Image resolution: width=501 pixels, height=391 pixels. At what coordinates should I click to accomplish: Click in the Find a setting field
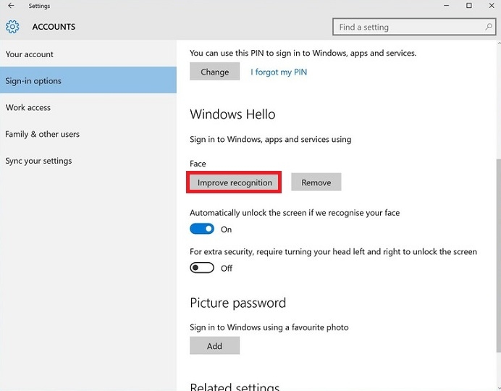[x=414, y=27]
